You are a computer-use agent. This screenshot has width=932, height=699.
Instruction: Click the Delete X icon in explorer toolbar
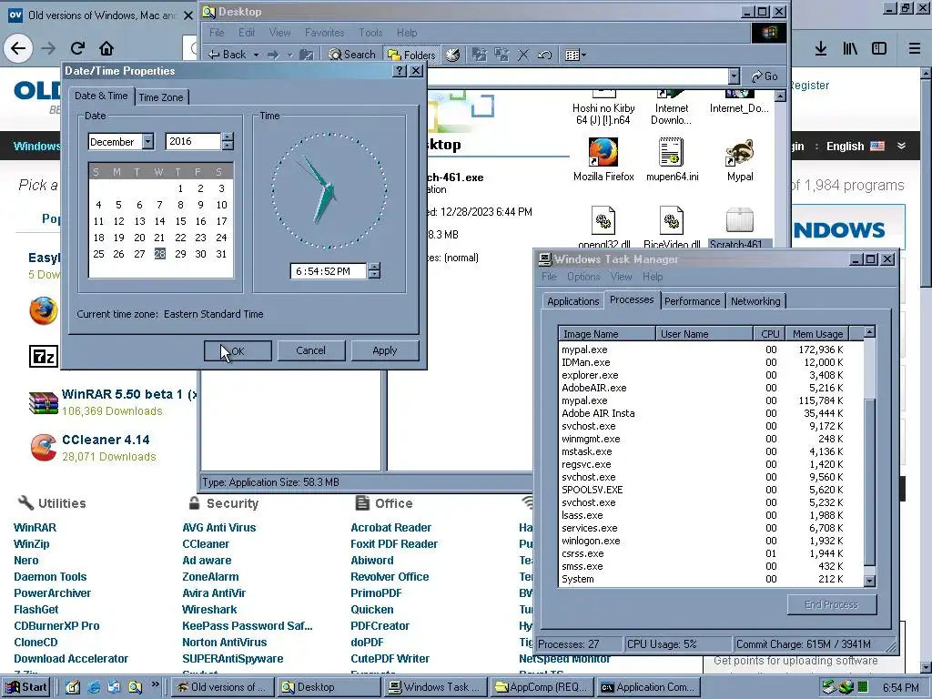point(523,55)
